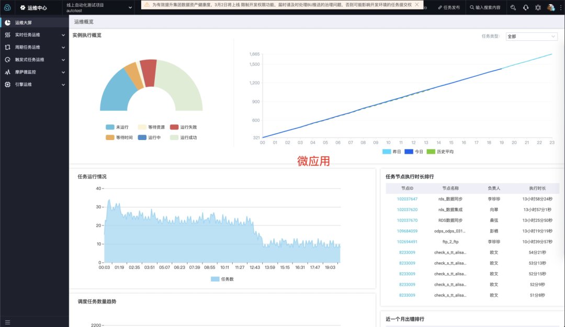Open the project selector 线上自动化测试项目
The height and width of the screenshot is (327, 565).
(99, 7)
